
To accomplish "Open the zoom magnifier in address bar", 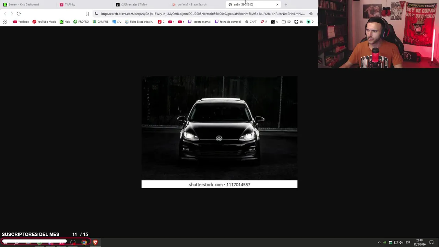I will pyautogui.click(x=311, y=14).
